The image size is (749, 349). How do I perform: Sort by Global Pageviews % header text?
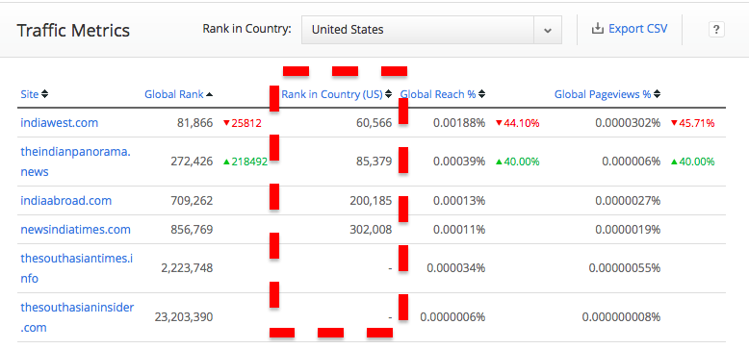[x=603, y=94]
